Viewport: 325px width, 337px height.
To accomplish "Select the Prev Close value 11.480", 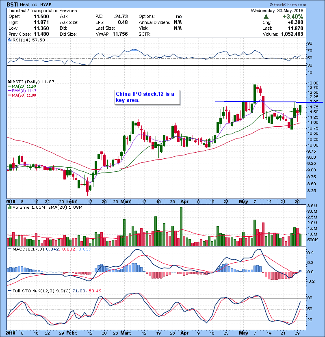I will 41,34.
